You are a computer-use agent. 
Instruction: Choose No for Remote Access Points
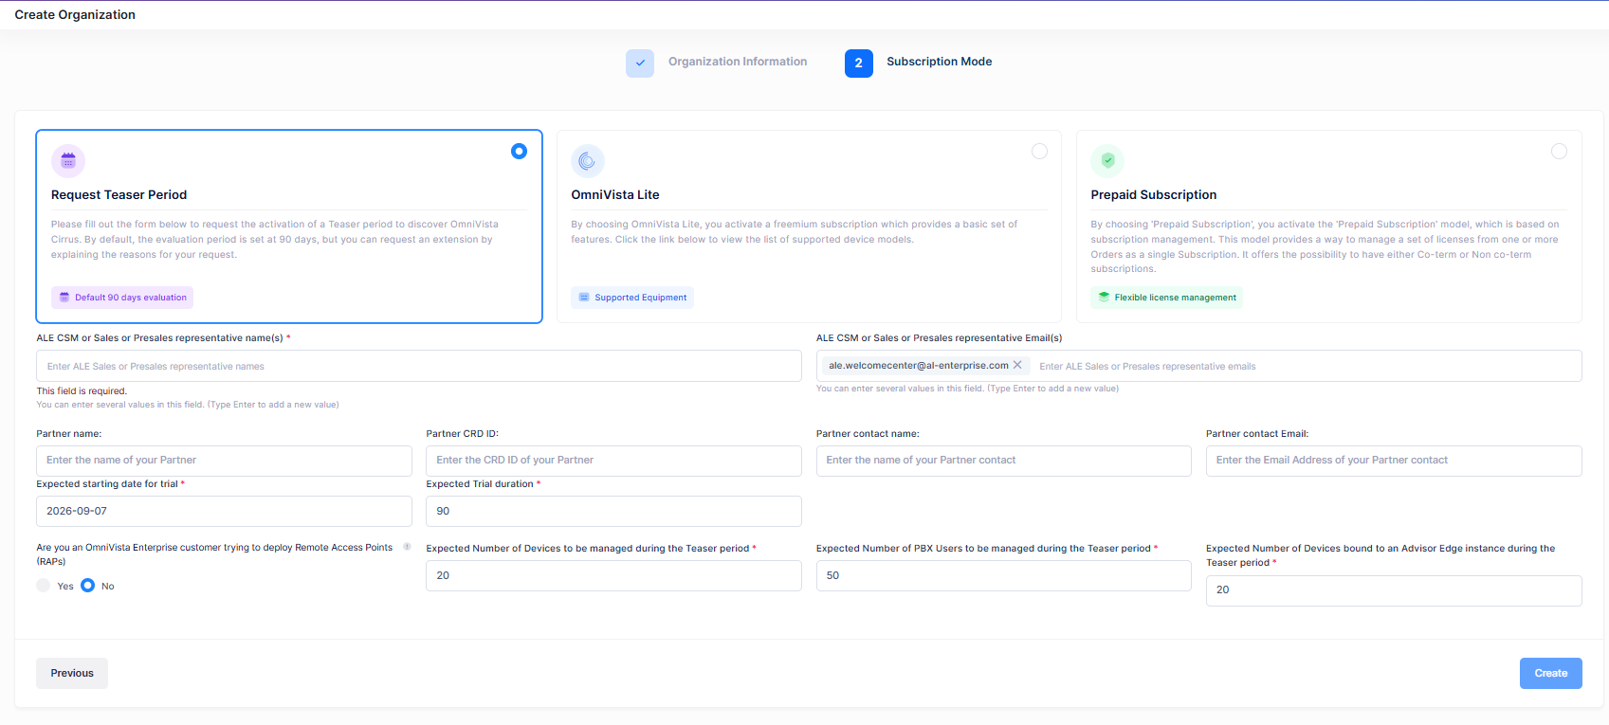tap(88, 586)
